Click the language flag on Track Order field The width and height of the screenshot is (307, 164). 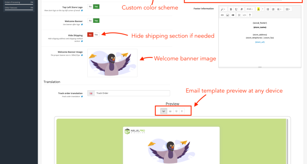click(x=91, y=93)
